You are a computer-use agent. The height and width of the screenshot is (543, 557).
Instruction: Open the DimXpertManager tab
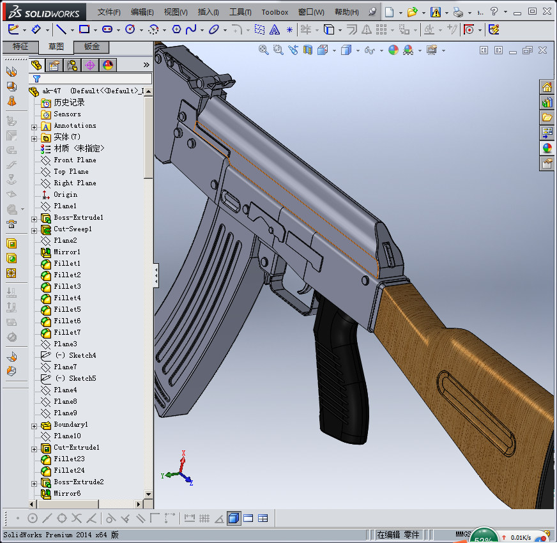tap(90, 65)
